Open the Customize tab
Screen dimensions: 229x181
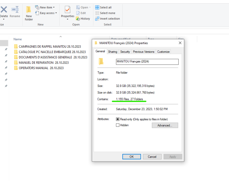[163, 52]
